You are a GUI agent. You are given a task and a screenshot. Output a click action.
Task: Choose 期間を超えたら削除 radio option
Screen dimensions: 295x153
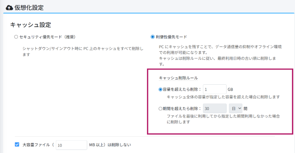(x=160, y=109)
